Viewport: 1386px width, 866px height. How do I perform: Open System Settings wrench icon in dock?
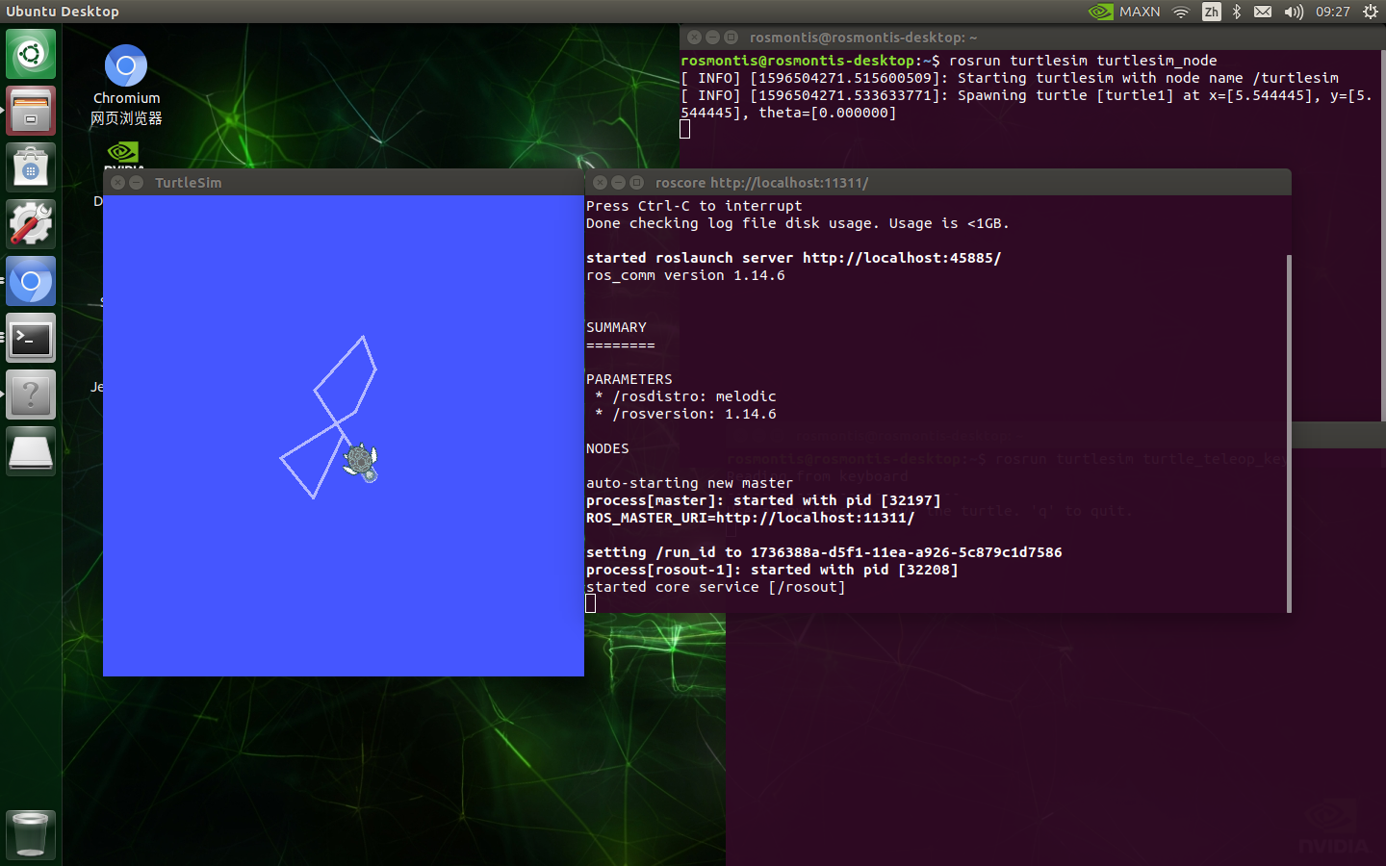point(31,224)
